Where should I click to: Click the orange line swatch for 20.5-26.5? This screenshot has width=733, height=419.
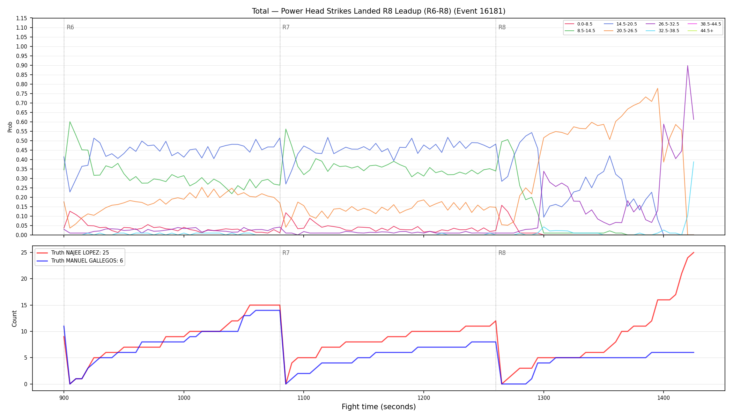[609, 31]
